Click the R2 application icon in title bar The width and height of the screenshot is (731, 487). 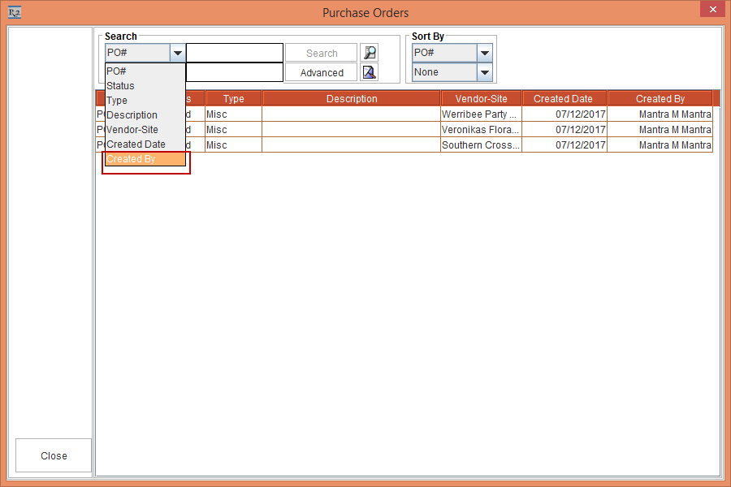tap(14, 12)
